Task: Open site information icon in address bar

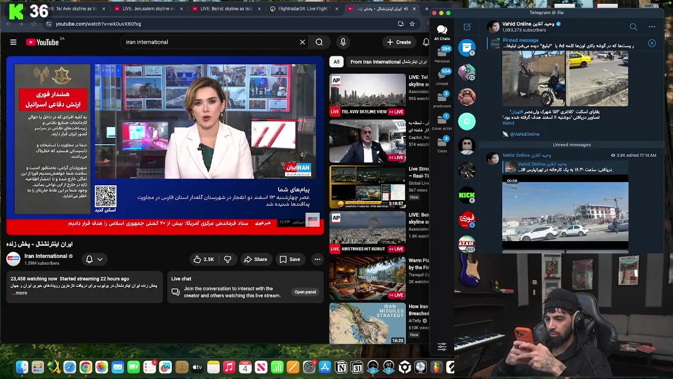Action: (48, 24)
